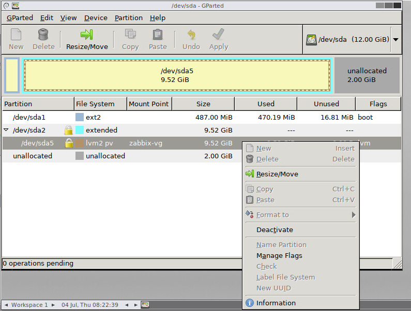Click the ext2 color swatch for /dev/sda1
Screen dimensions: 411x311
[x=80, y=117]
